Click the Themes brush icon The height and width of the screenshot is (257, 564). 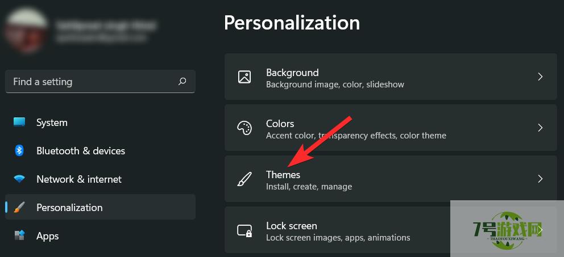coord(244,179)
